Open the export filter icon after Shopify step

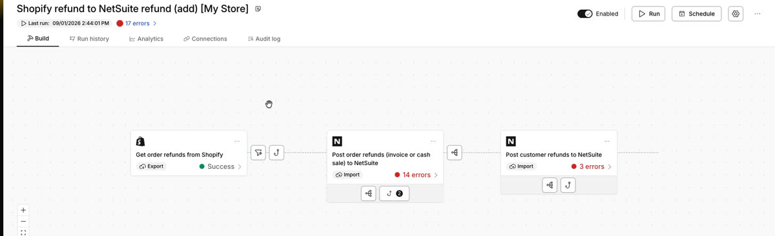pyautogui.click(x=258, y=153)
